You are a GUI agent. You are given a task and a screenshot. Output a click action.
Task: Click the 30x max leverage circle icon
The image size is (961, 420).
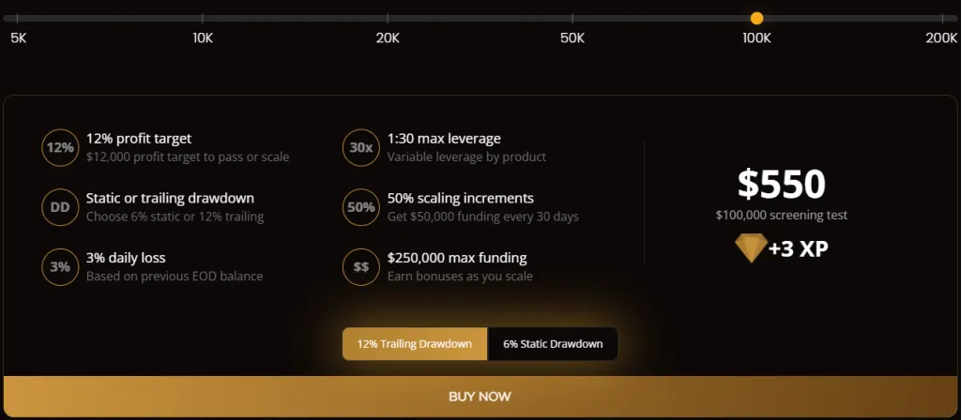click(361, 148)
